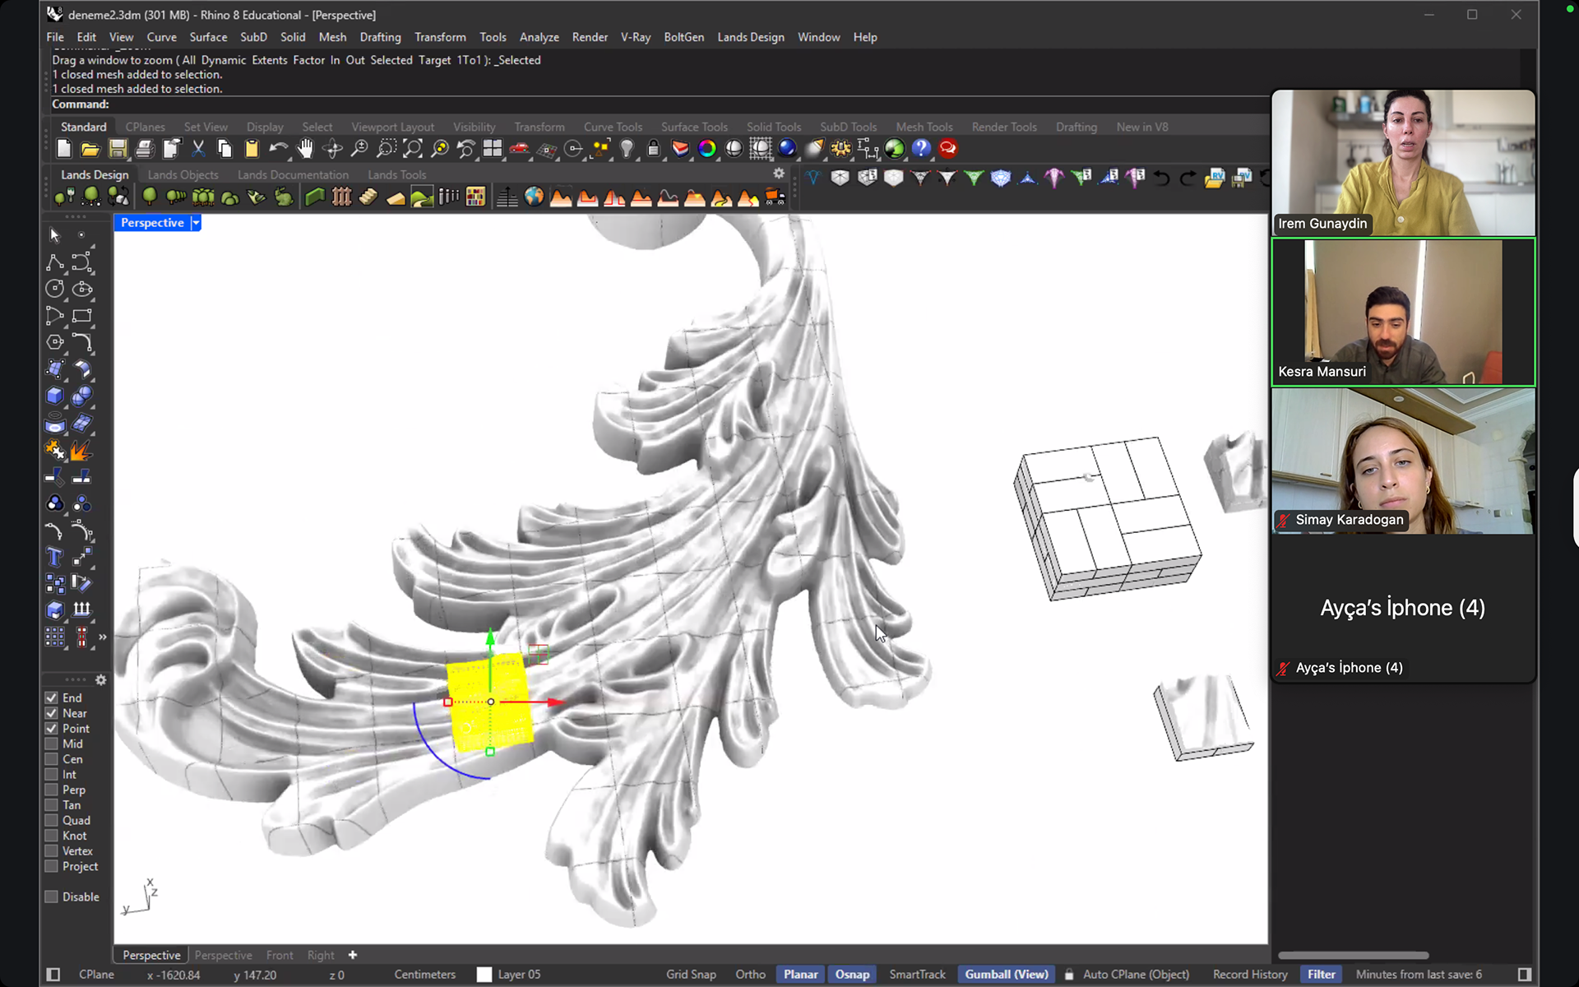Switch to the Mesh Tools toolbar tab
The width and height of the screenshot is (1579, 987).
924,127
